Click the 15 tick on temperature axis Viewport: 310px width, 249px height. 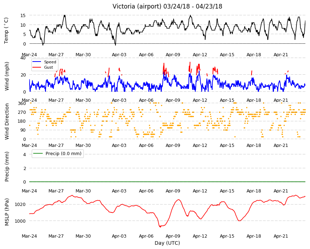point(23,15)
